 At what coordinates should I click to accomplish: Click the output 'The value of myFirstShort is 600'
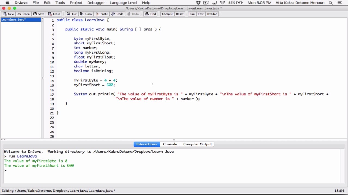tap(39, 165)
